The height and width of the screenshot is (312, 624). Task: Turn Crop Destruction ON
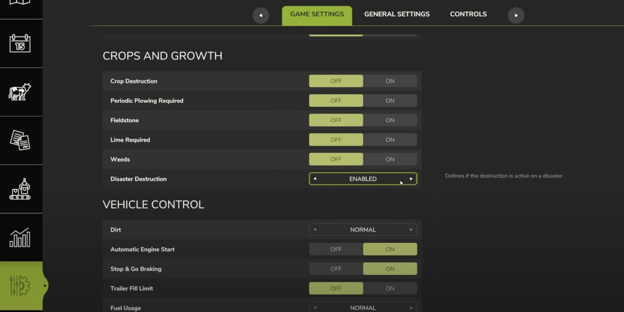coord(390,81)
